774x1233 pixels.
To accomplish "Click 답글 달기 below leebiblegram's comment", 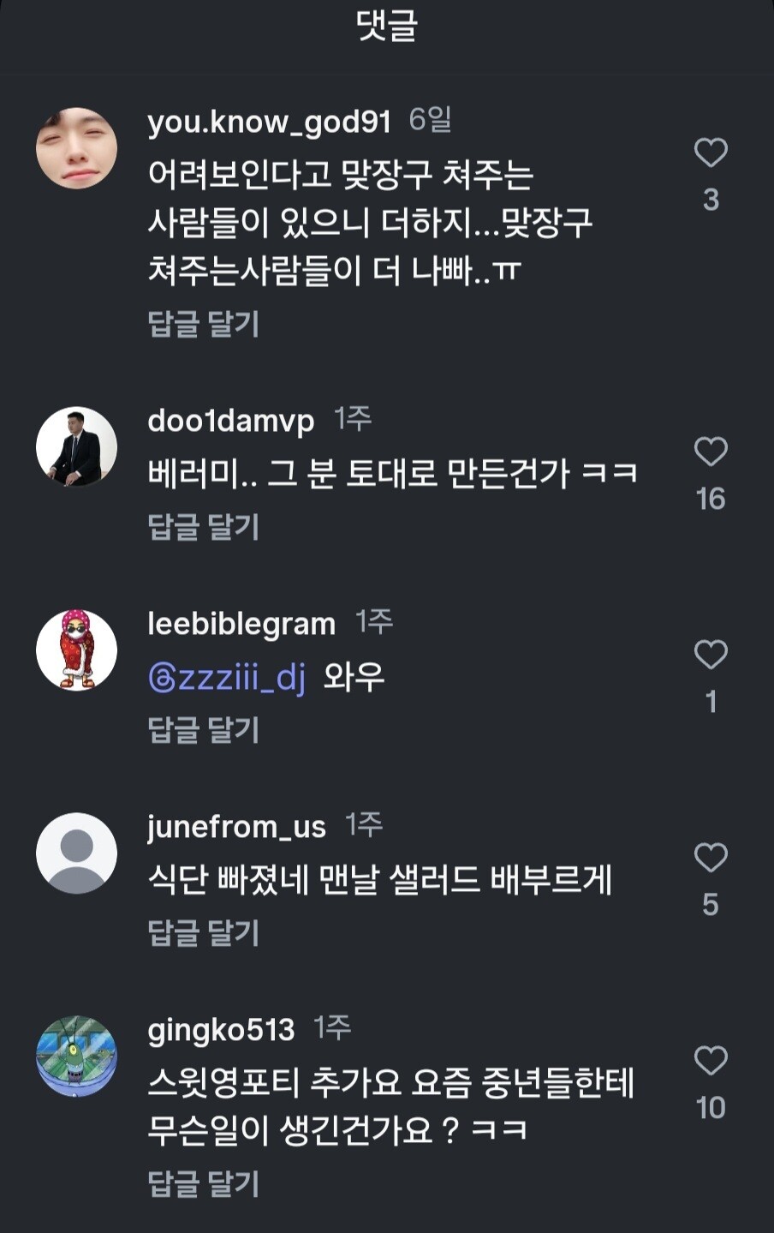I will [x=203, y=730].
